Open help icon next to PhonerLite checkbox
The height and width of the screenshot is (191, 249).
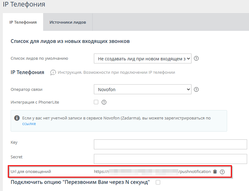(104, 102)
